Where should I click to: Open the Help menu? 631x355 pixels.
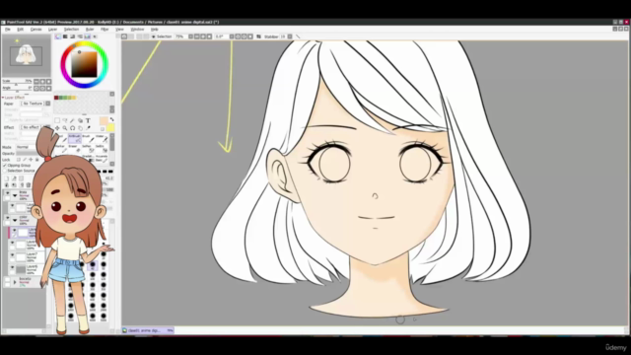(x=155, y=30)
